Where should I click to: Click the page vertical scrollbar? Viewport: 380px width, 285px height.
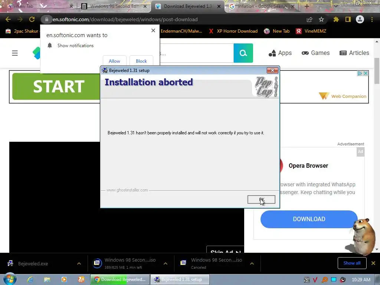click(377, 71)
